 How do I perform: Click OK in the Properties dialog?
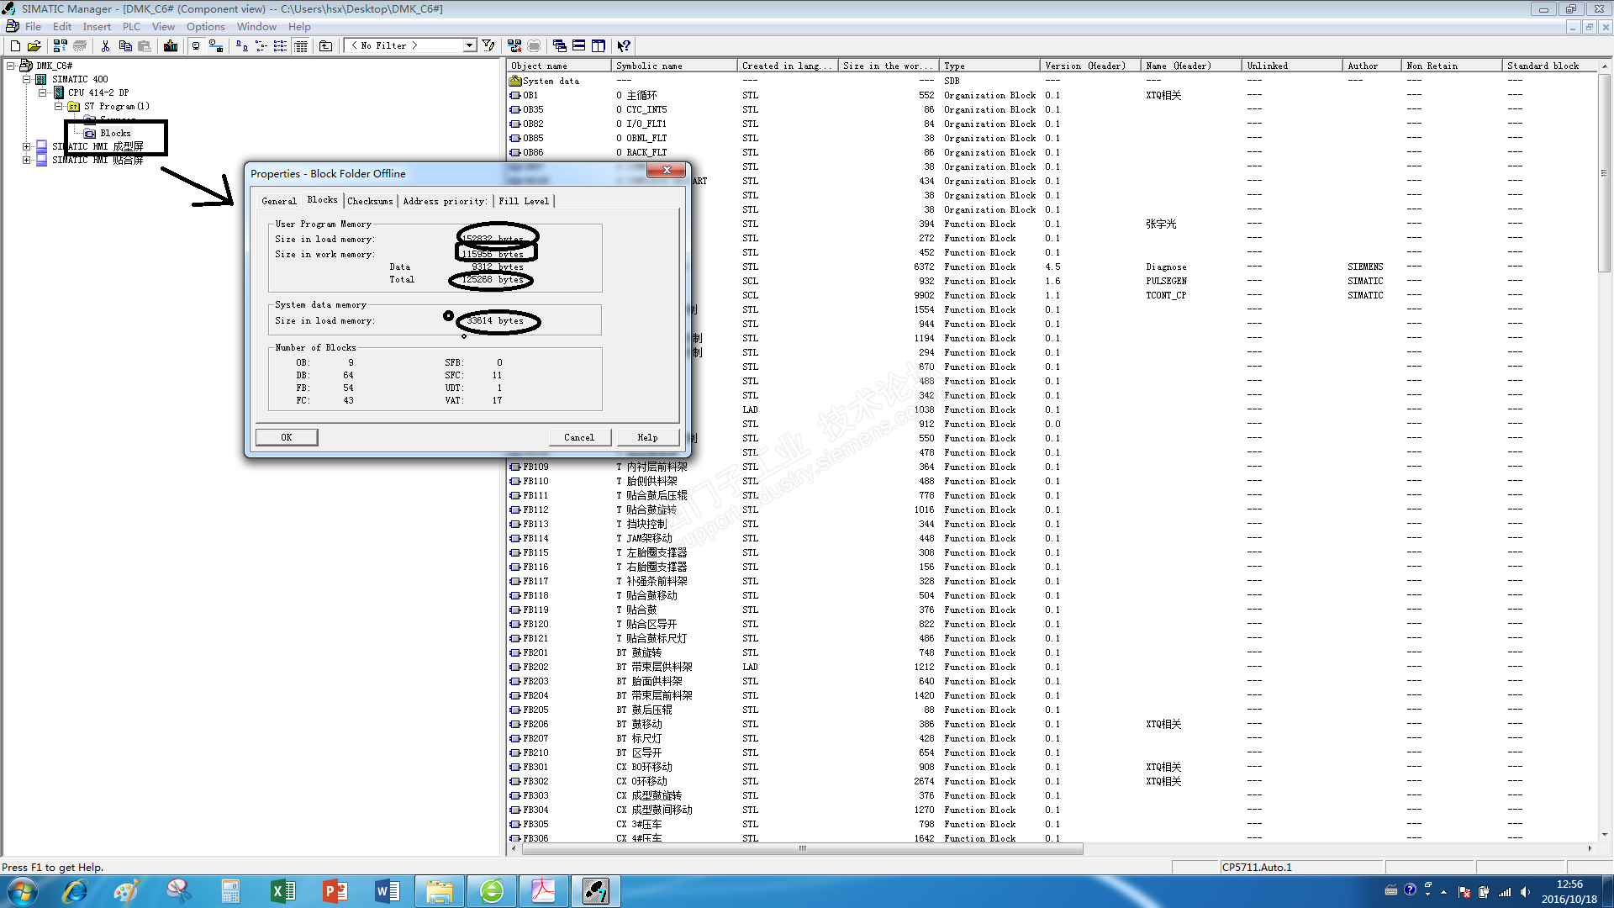click(286, 437)
